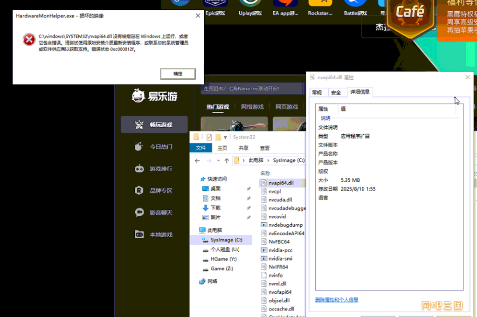Select the nvcuda.dll file
The height and width of the screenshot is (317, 477).
280,200
